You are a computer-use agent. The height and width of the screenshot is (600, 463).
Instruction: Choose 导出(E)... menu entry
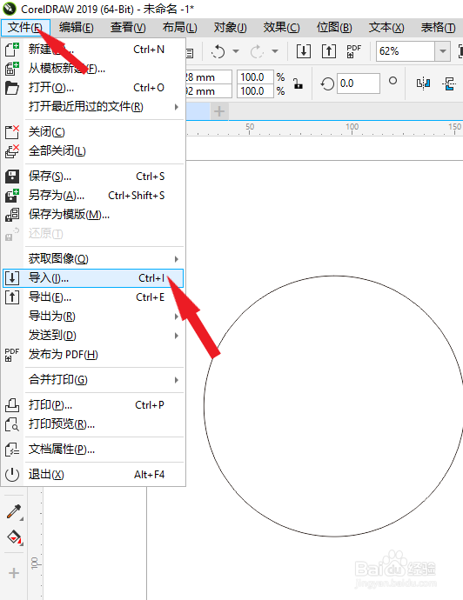[93, 297]
